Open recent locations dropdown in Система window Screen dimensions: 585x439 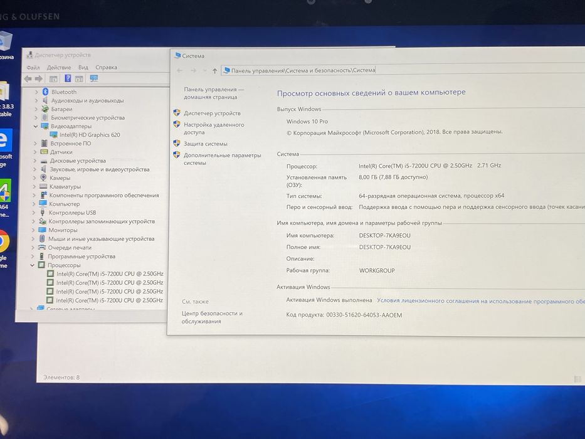pos(204,70)
